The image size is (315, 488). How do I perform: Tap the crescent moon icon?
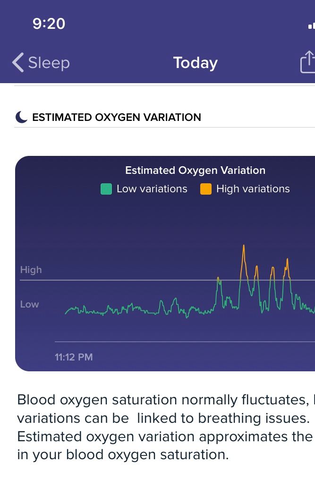tap(21, 117)
